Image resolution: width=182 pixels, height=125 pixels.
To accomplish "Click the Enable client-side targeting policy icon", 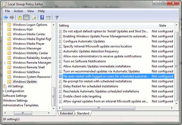I will (60, 96).
